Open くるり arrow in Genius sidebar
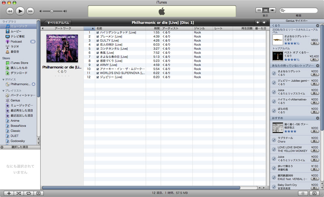The height and width of the screenshot is (197, 324). coord(318,25)
